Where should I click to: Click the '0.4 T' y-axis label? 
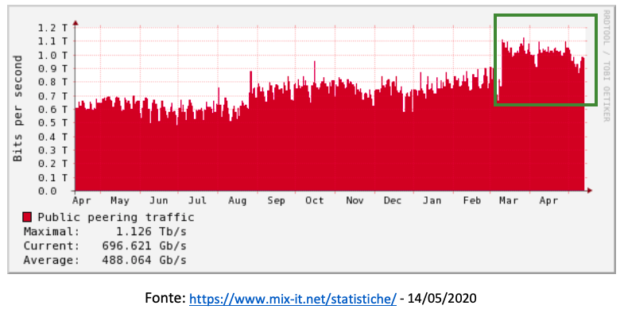53,137
